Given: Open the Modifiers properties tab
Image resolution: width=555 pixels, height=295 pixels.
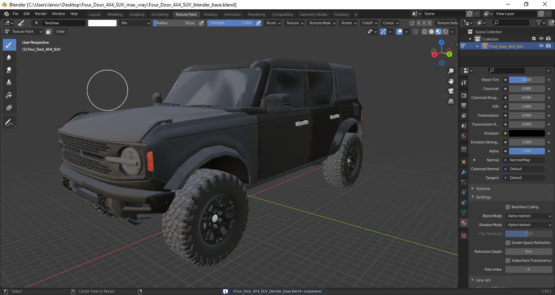Looking at the screenshot, I should click(464, 172).
